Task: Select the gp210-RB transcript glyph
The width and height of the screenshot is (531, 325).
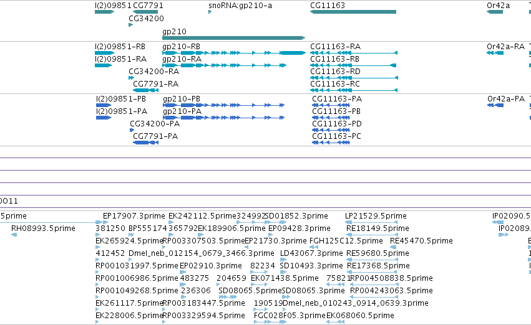Action: coord(233,53)
